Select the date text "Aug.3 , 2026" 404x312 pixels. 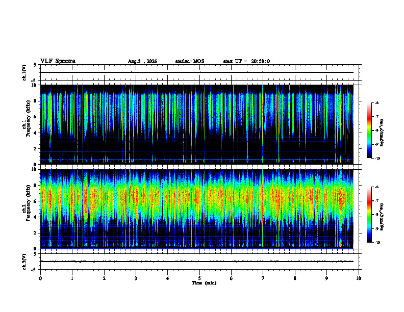(x=142, y=61)
